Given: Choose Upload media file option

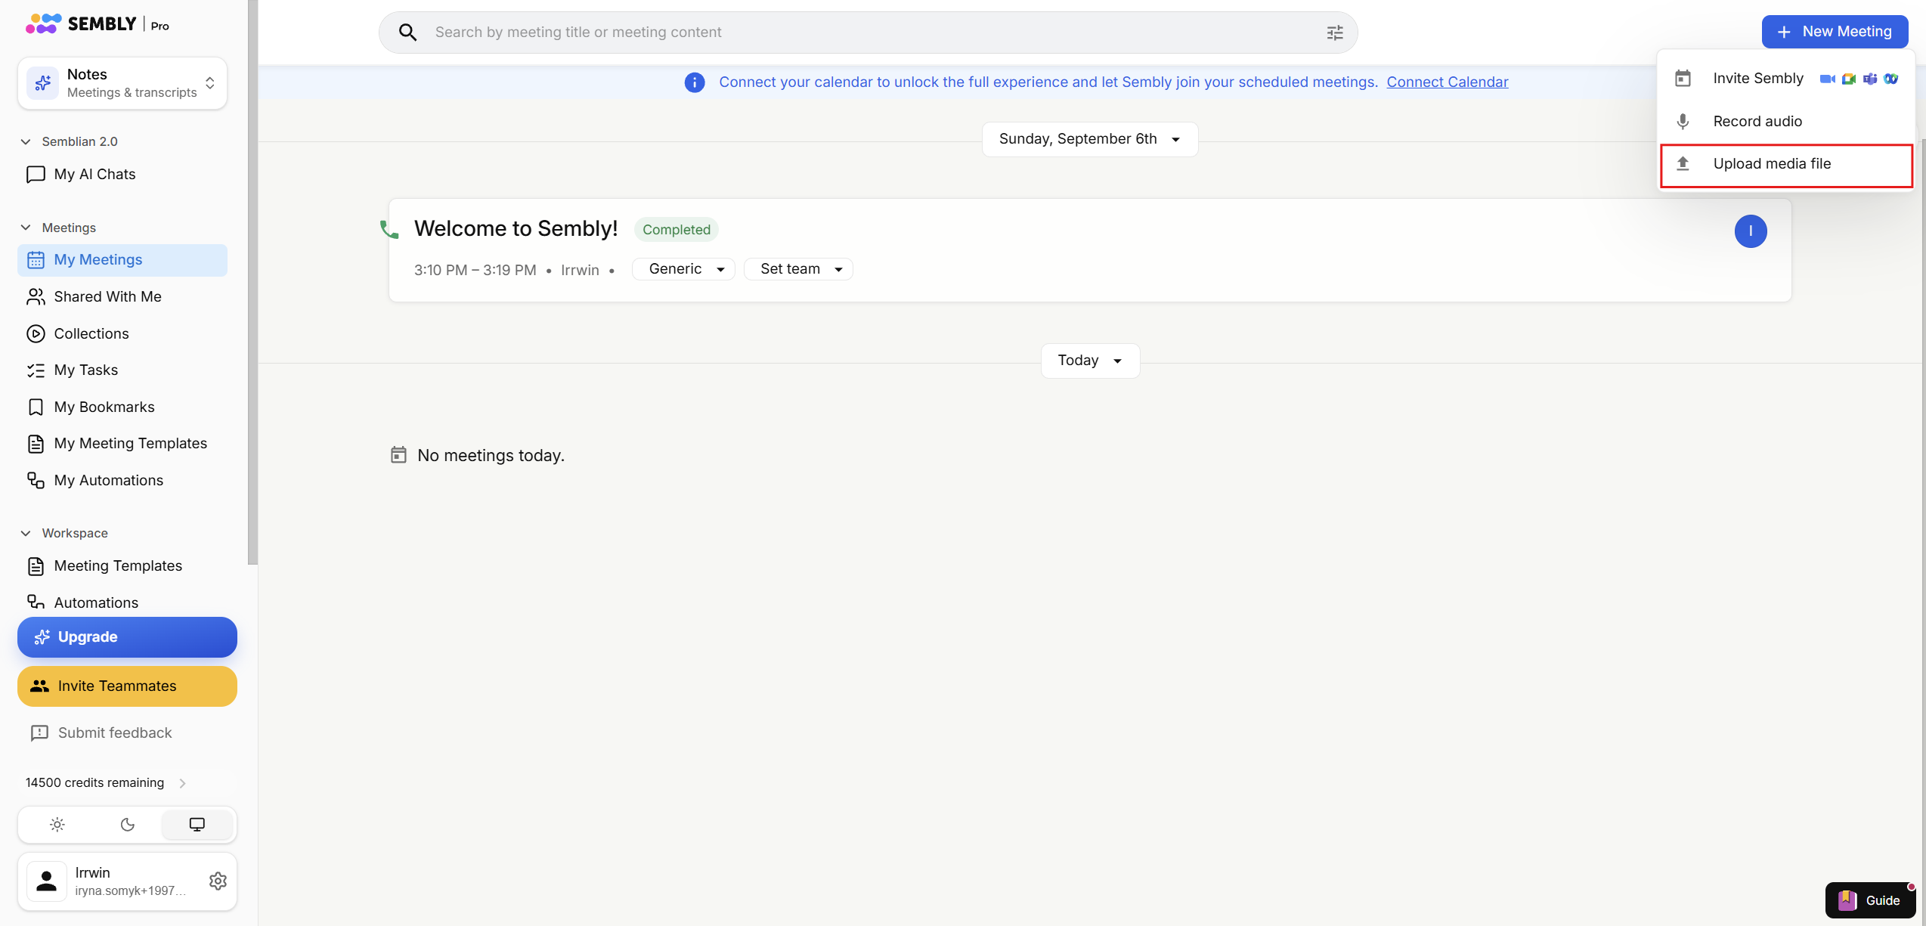Looking at the screenshot, I should click(x=1786, y=164).
